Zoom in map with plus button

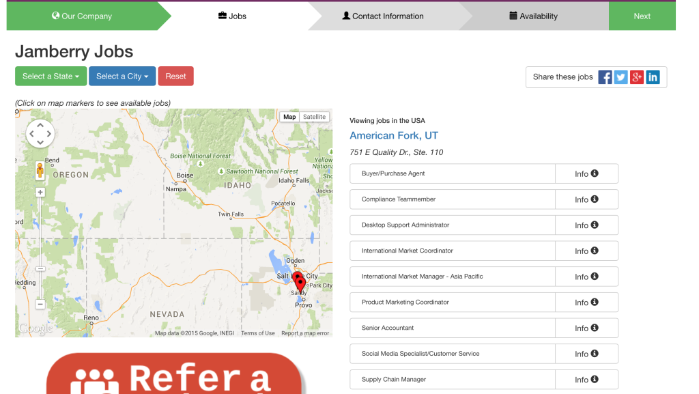coord(40,192)
